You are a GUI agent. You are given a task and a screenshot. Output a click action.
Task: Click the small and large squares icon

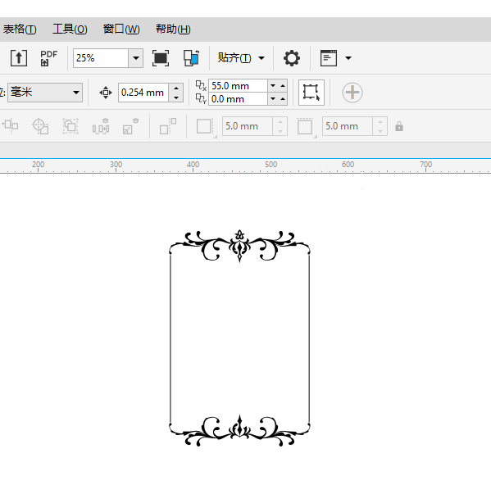pos(168,126)
